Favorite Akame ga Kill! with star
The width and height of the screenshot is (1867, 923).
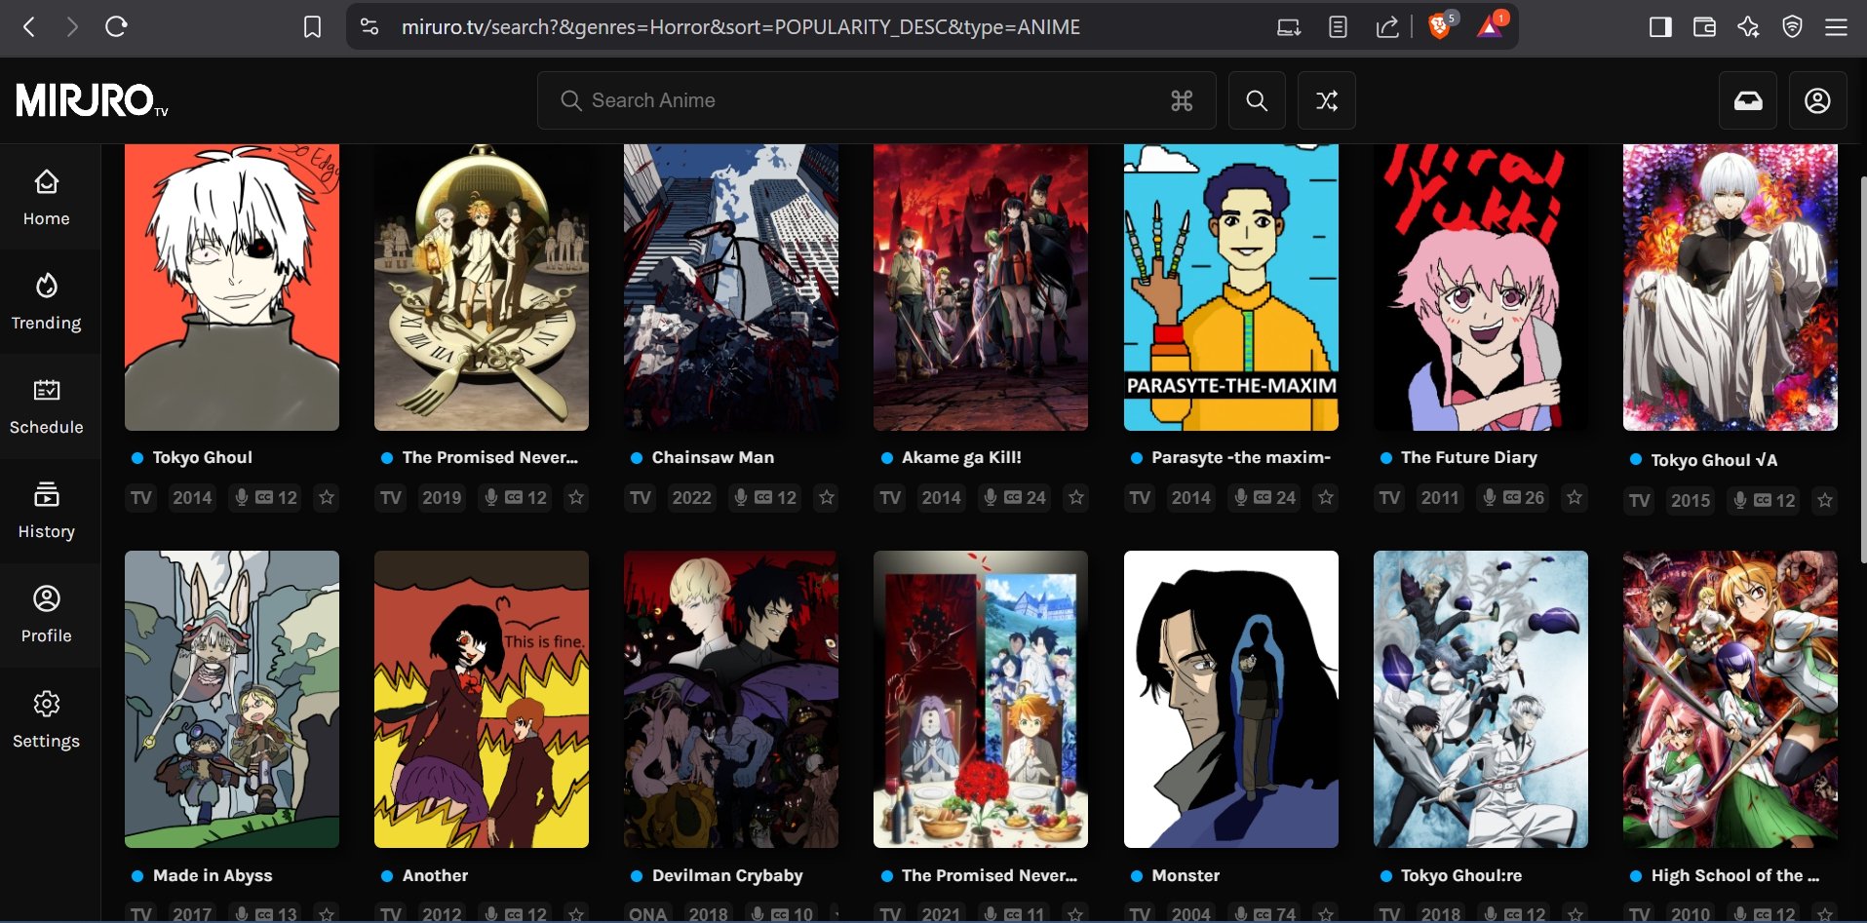[1076, 497]
